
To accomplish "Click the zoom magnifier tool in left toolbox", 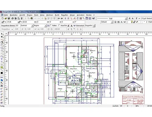I will pos(2,83).
